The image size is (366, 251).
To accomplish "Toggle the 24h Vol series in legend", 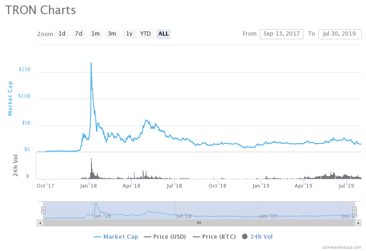I will (258, 236).
